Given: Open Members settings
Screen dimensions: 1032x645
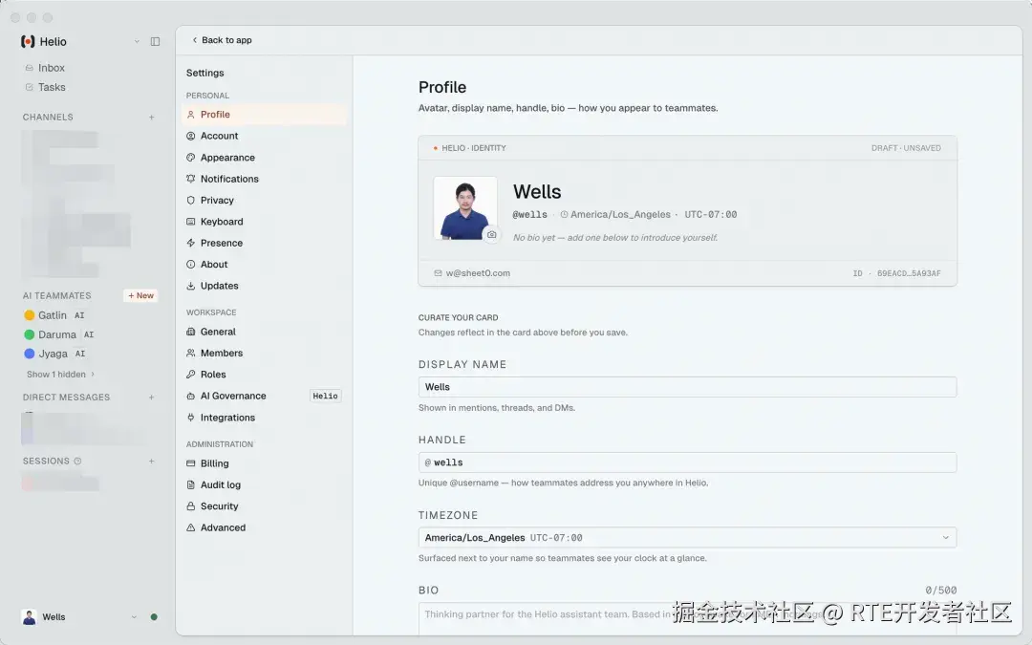Looking at the screenshot, I should pyautogui.click(x=264, y=353).
